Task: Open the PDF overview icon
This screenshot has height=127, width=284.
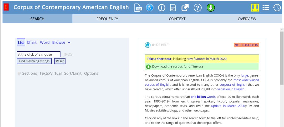Action: tap(138, 8)
